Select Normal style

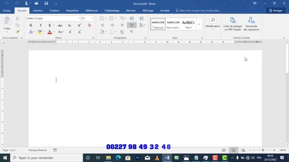click(158, 24)
